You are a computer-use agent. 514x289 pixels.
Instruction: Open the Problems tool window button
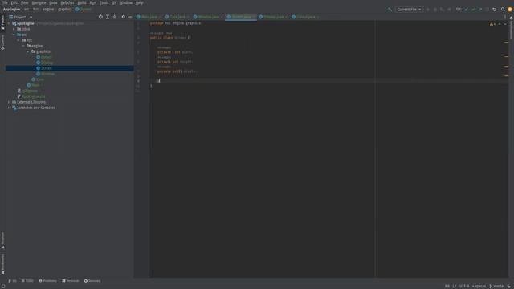pos(48,281)
